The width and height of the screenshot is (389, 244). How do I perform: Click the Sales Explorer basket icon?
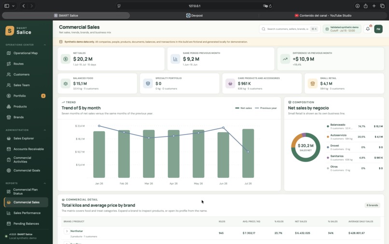pos(9,138)
